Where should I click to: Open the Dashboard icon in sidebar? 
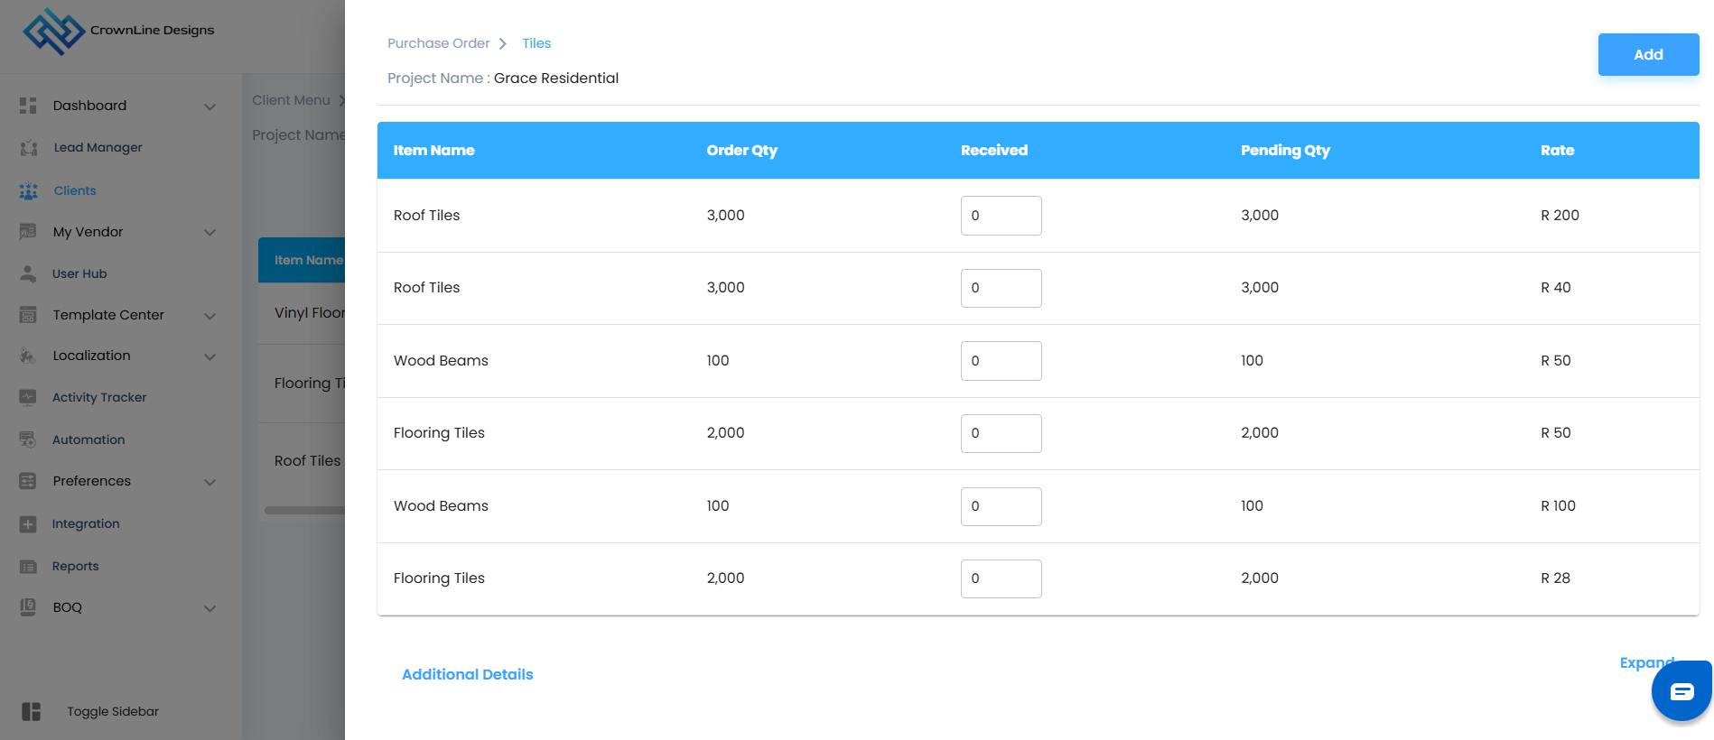tap(28, 106)
